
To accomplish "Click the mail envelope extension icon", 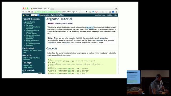I will [110, 12].
